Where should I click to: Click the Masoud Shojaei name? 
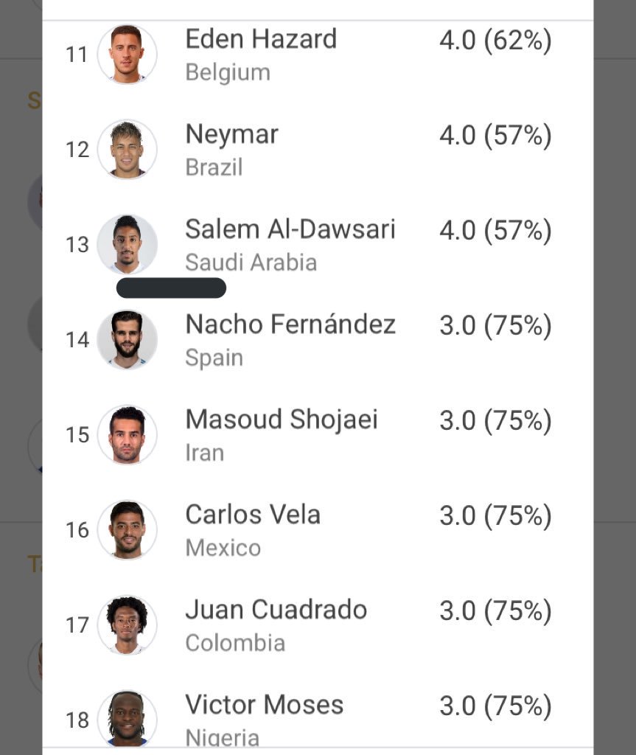[281, 420]
